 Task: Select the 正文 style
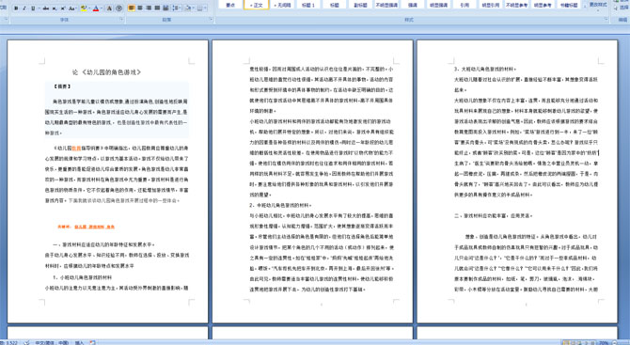[x=256, y=5]
